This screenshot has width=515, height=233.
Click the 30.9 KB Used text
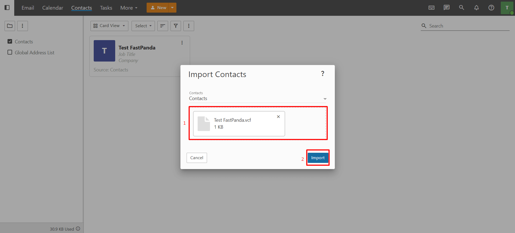62,229
